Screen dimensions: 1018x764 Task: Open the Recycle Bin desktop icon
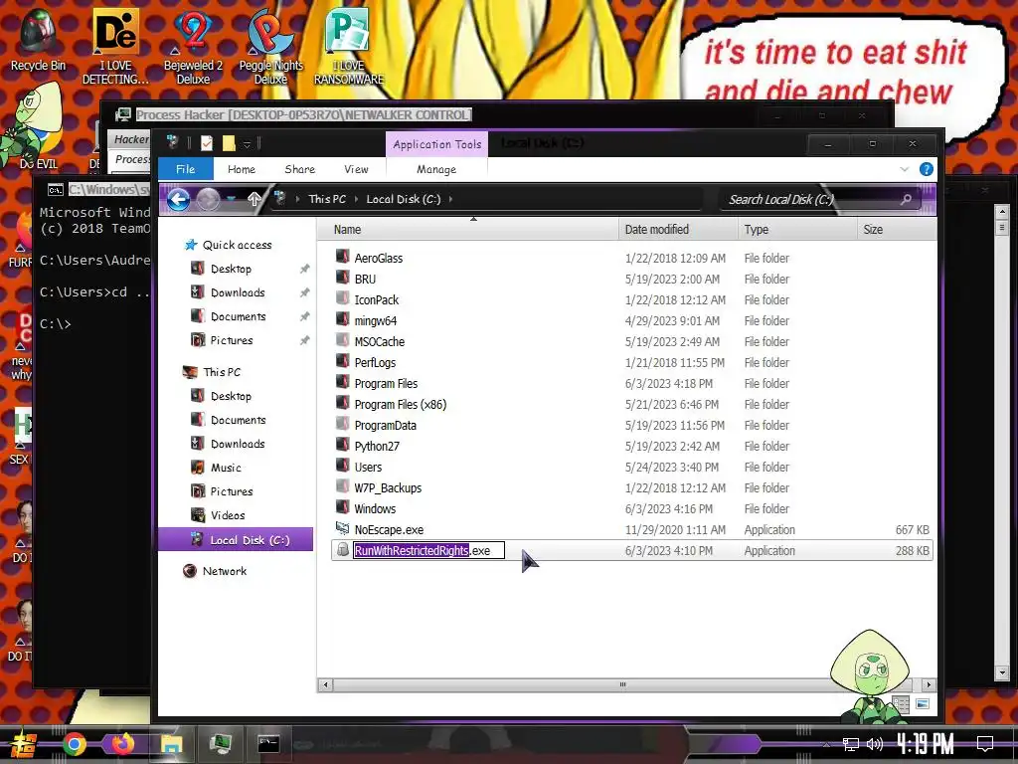pos(37,39)
